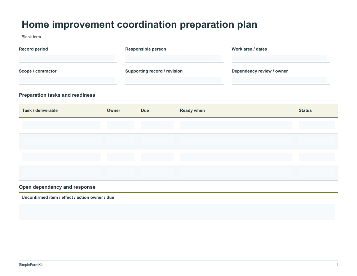Viewport: 357px width, 276px height.
Task: Focus third row Owner cell
Action: [x=121, y=157]
